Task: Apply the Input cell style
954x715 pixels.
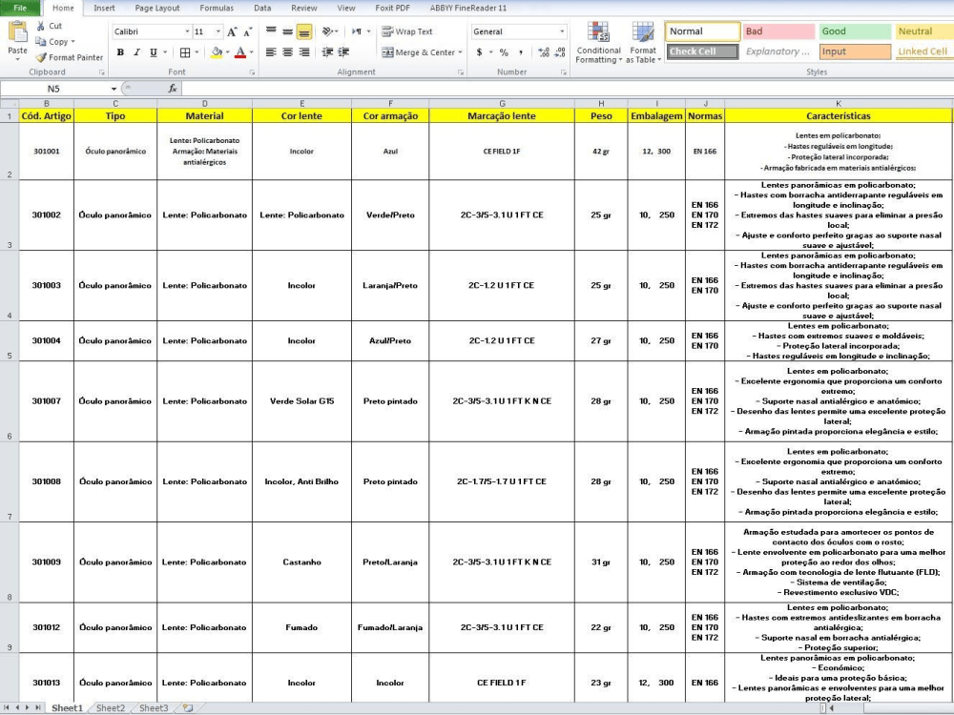Action: click(x=855, y=51)
